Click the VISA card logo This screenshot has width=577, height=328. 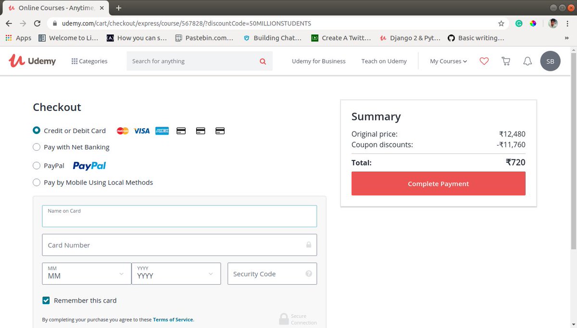[x=142, y=131]
